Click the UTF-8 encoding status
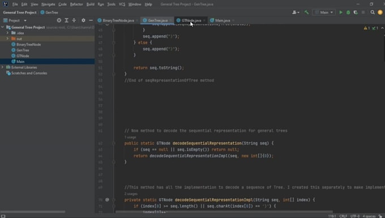Screen dimensions: 385x218 click(x=355, y=216)
